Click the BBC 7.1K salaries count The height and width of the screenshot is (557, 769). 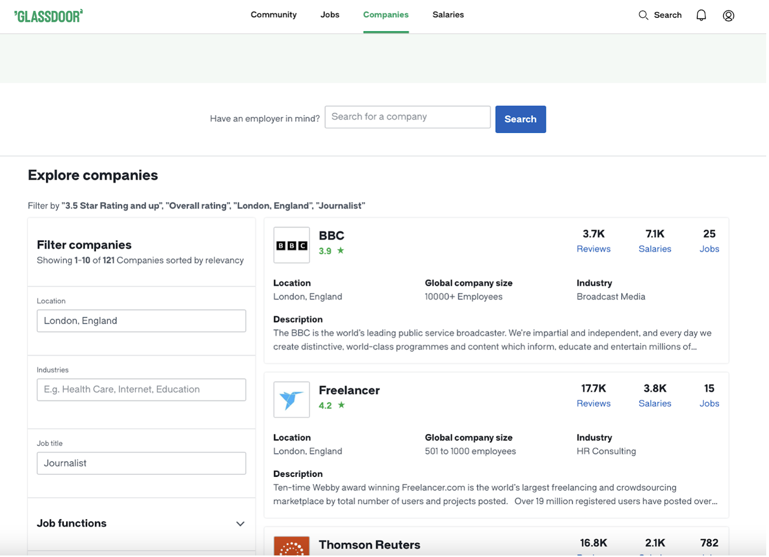point(656,235)
